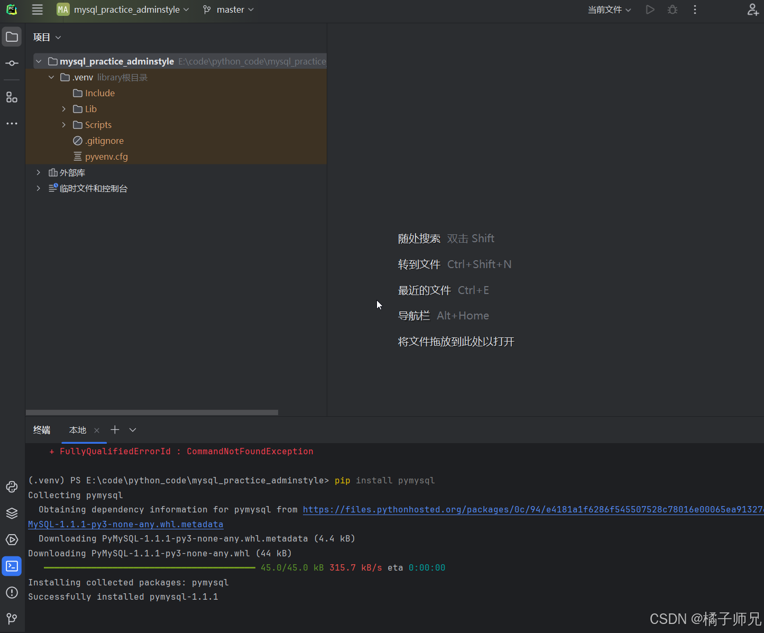This screenshot has height=633, width=764.
Task: Open the Structure tool window icon
Action: 12,97
